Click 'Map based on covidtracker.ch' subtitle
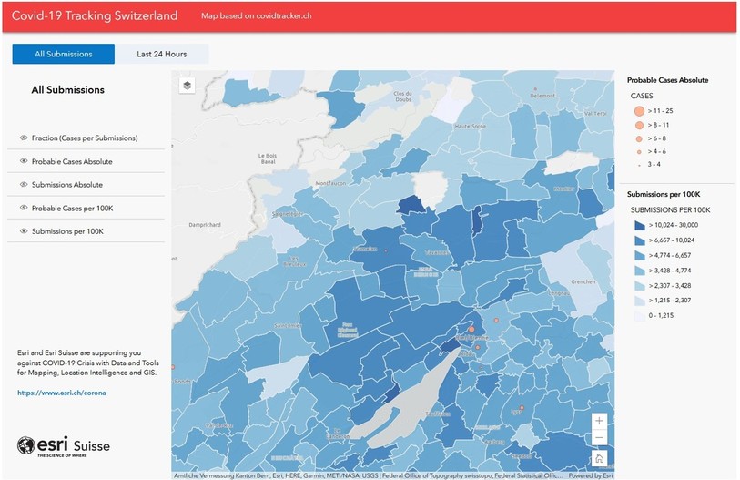Image resolution: width=740 pixels, height=480 pixels. (x=257, y=15)
